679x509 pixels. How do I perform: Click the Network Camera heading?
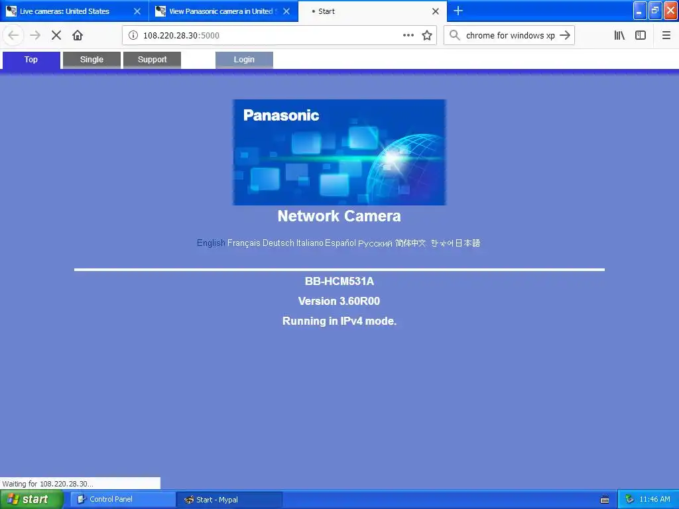pyautogui.click(x=339, y=216)
